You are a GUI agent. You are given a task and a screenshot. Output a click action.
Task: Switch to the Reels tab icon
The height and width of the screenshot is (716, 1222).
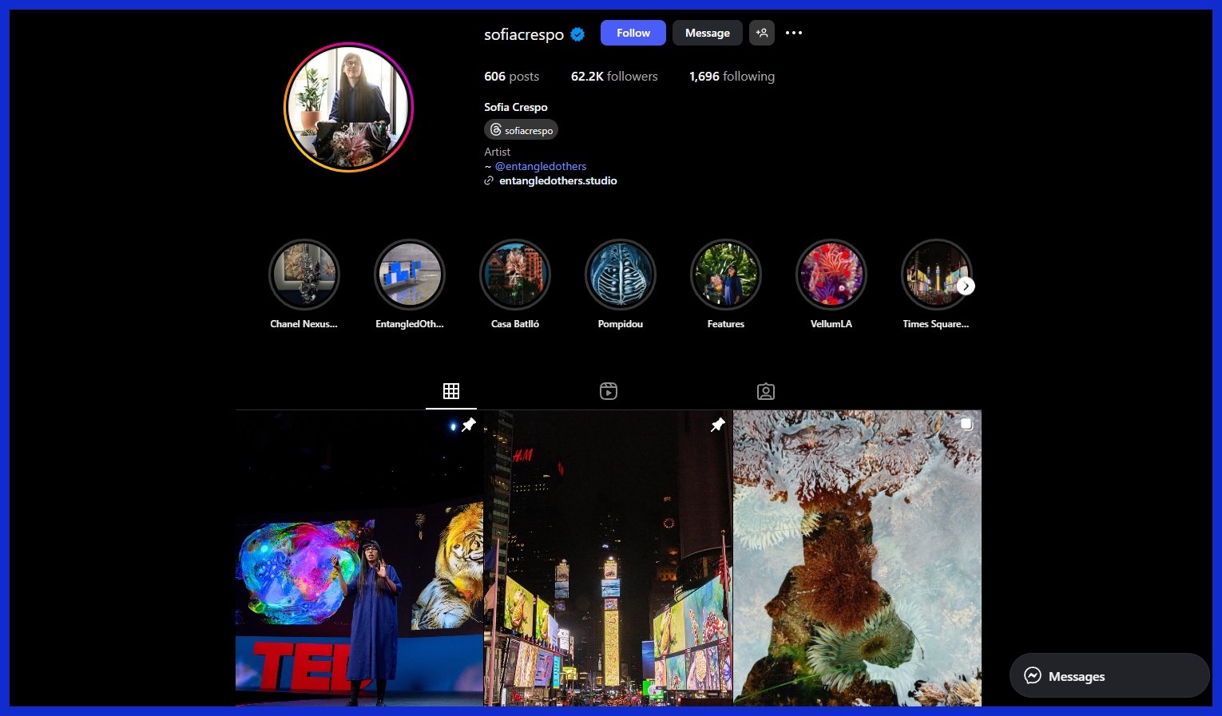click(609, 391)
